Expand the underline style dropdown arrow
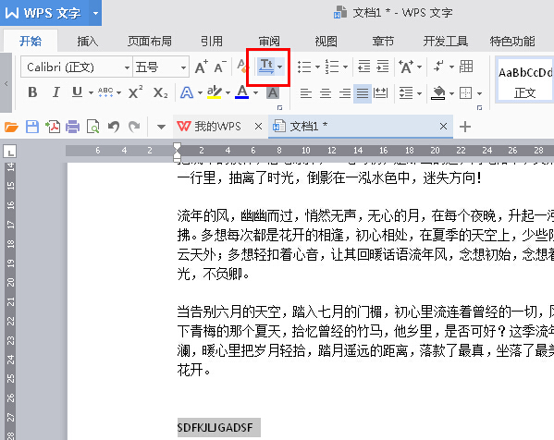 point(91,93)
